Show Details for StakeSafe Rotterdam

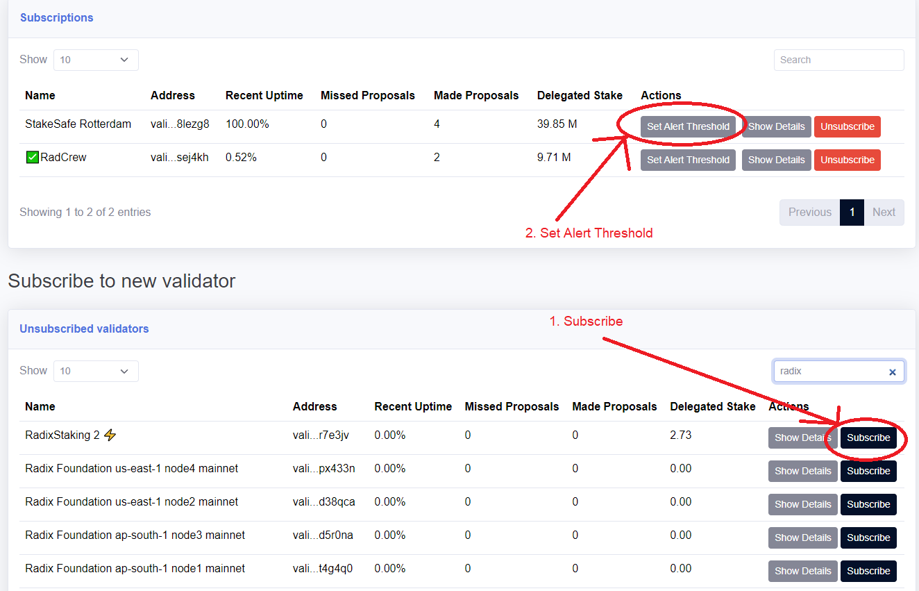(x=776, y=126)
